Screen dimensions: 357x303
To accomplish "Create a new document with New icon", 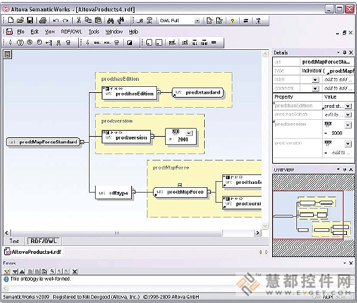I will (11, 20).
